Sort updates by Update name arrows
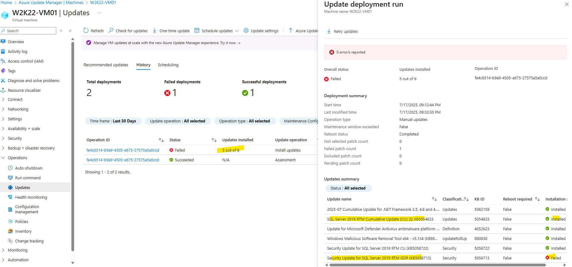Image resolution: width=572 pixels, height=267 pixels. coord(434,199)
